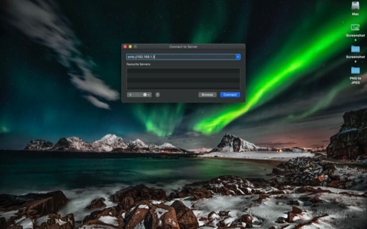Close the Connect to Server dialog
The height and width of the screenshot is (229, 367).
coord(125,47)
